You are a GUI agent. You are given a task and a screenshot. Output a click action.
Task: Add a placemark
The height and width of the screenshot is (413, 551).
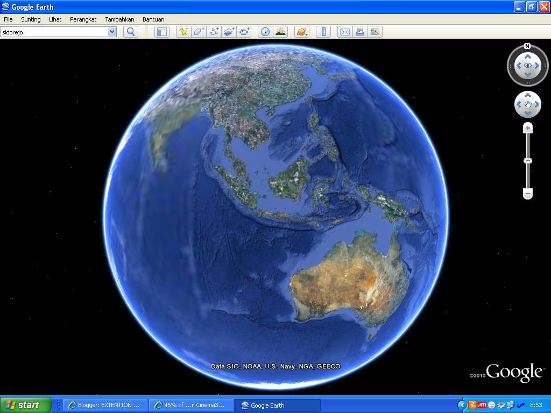pyautogui.click(x=183, y=32)
